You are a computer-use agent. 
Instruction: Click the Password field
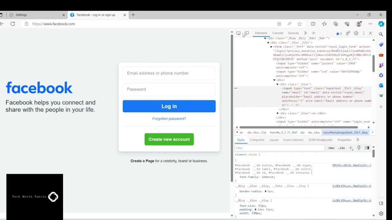169,89
